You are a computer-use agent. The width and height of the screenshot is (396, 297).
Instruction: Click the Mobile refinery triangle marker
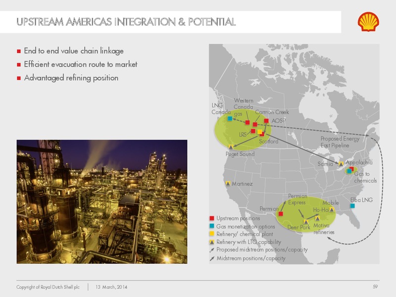332,209
